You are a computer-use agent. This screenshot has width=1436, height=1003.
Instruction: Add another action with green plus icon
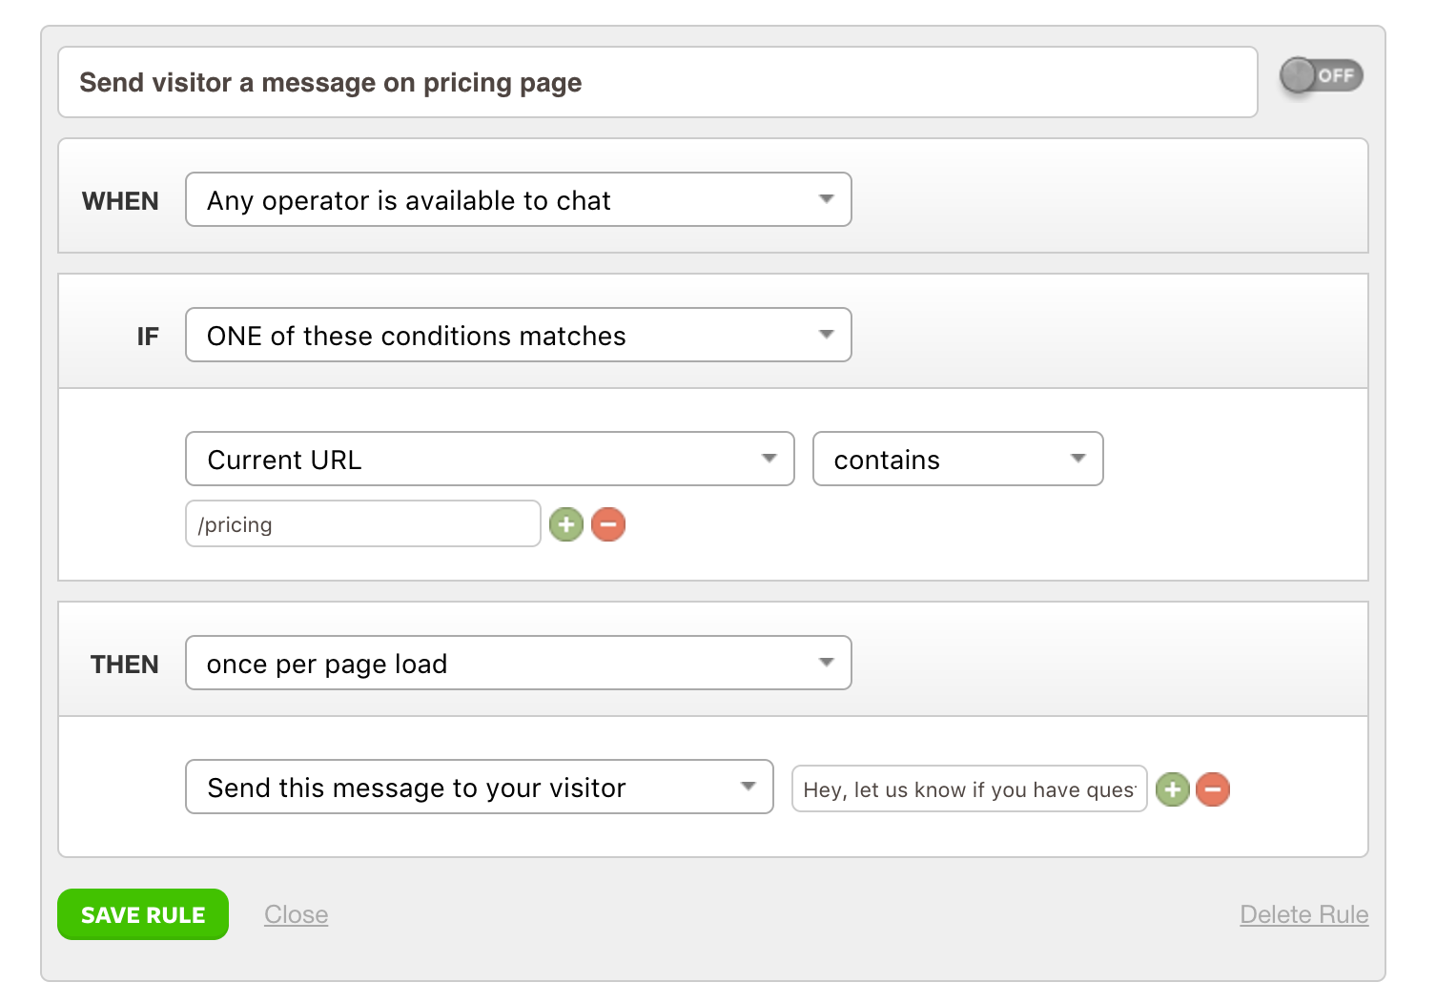pos(1173,789)
